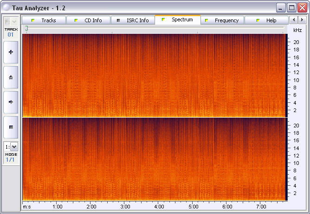This screenshot has height=214, width=310.
Task: Click the Tau Analyzer title bar icon
Action: point(6,7)
